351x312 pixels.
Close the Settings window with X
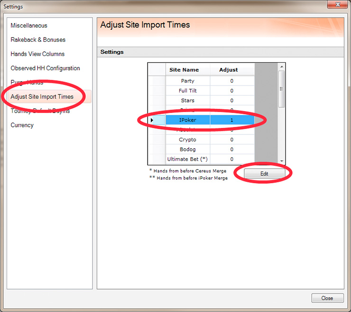pos(338,4)
